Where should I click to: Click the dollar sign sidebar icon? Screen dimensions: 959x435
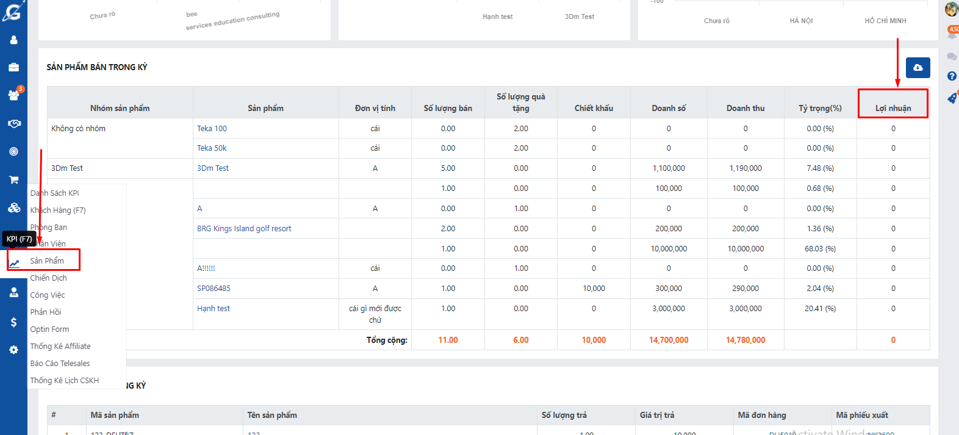[x=13, y=322]
